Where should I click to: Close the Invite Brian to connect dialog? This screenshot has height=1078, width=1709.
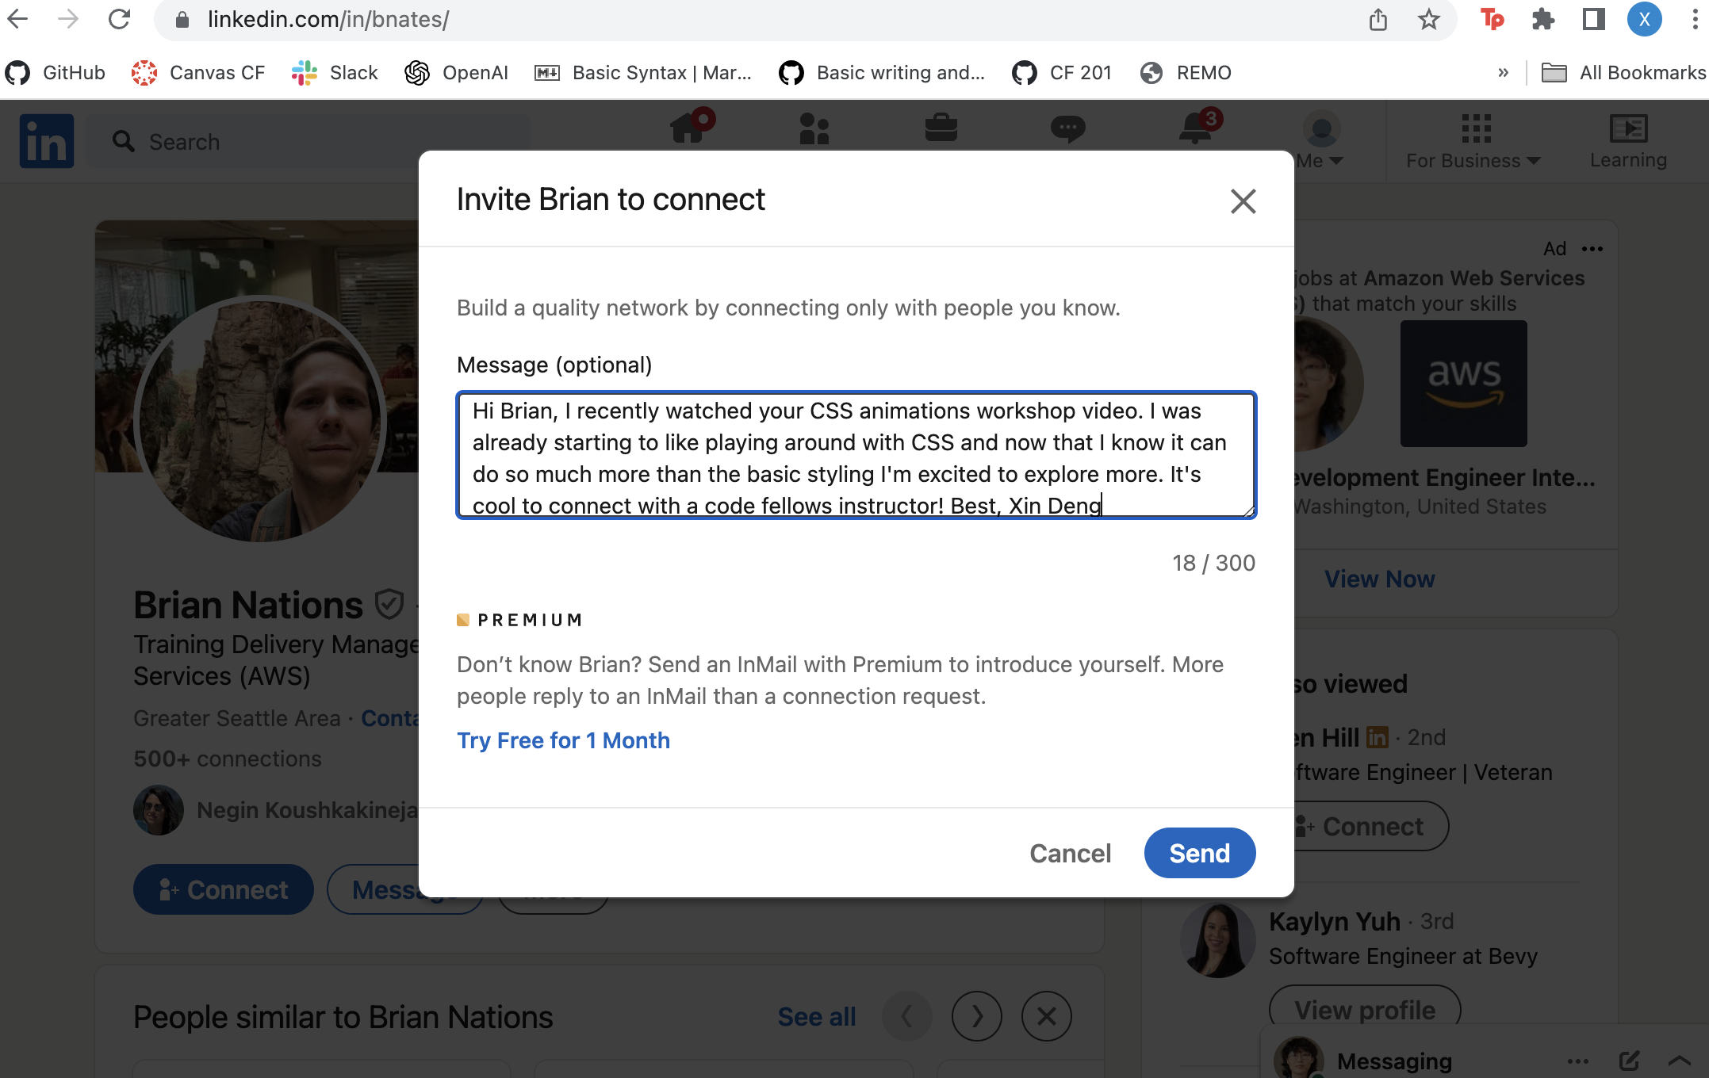coord(1243,201)
